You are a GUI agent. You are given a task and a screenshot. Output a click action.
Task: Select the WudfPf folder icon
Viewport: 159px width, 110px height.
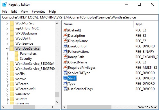click(x=12, y=99)
